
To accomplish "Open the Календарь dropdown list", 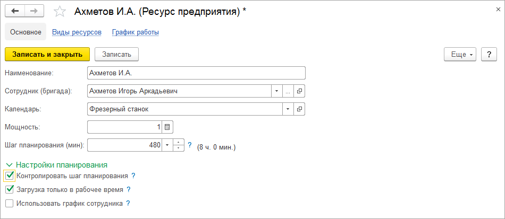I will point(288,109).
